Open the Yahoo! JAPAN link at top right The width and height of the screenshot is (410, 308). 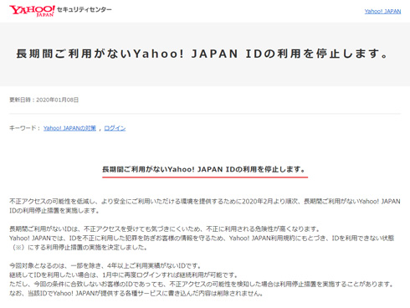tap(382, 12)
